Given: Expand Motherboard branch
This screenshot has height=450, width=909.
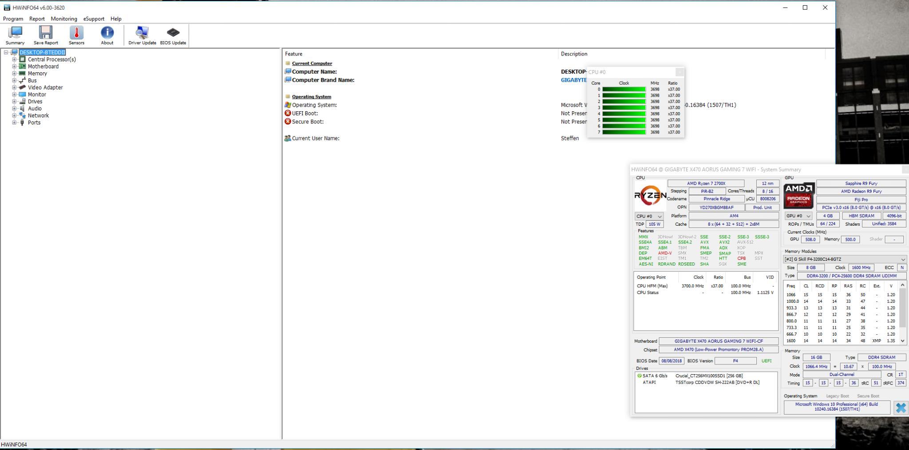Looking at the screenshot, I should (x=14, y=67).
